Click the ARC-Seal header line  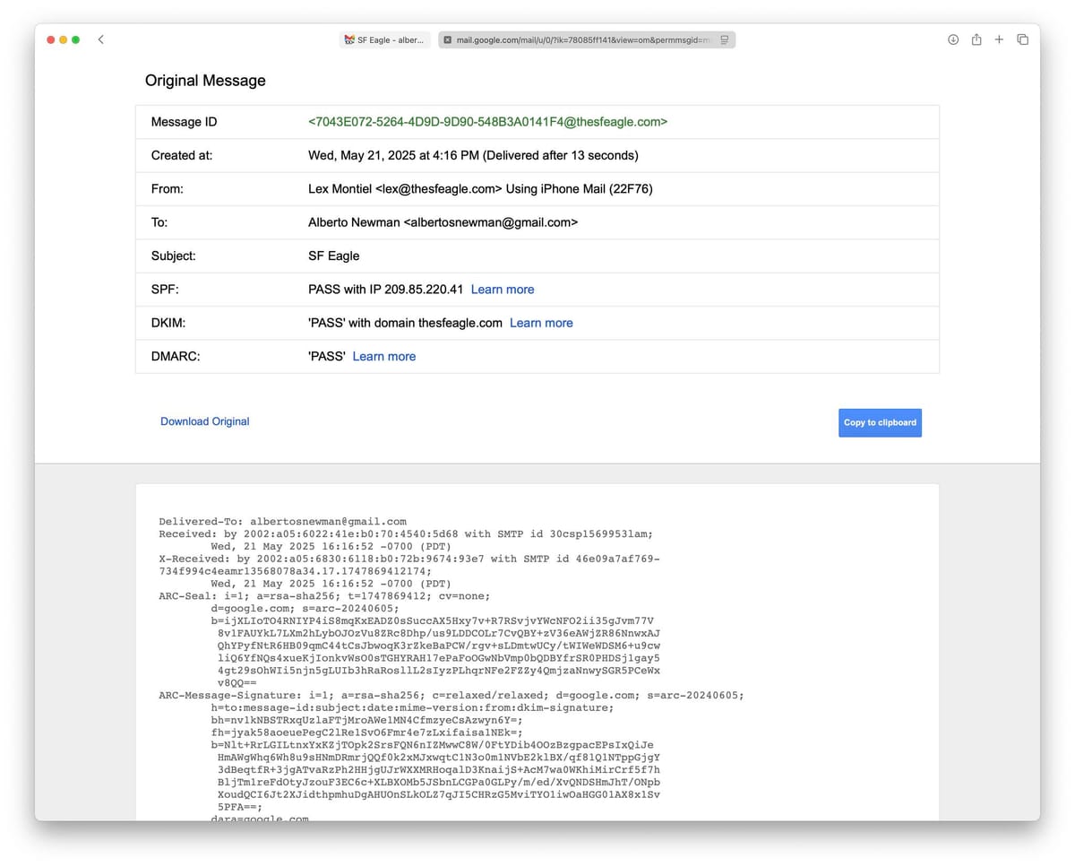tap(324, 595)
